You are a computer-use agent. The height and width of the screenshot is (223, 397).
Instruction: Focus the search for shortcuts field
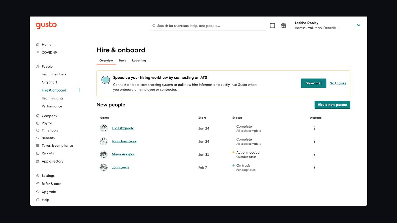tap(208, 26)
